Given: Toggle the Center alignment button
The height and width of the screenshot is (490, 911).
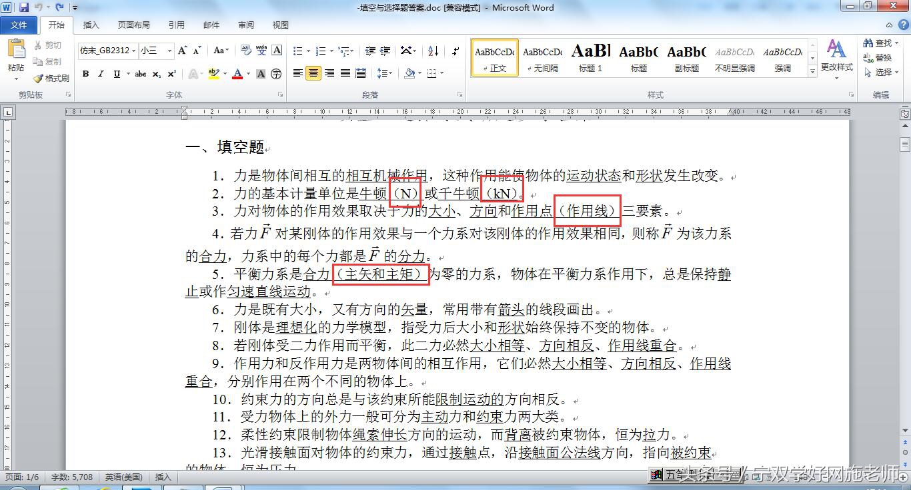Looking at the screenshot, I should [313, 73].
